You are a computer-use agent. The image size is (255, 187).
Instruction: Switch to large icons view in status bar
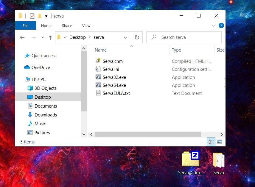[x=220, y=142]
